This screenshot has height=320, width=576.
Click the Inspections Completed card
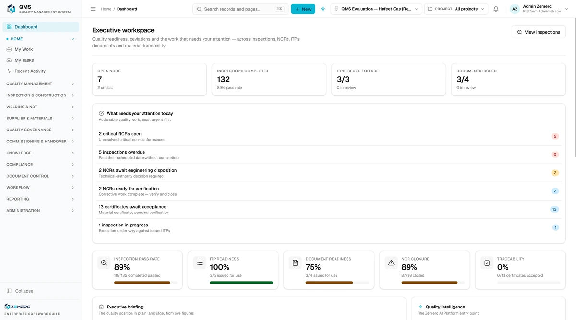(269, 79)
